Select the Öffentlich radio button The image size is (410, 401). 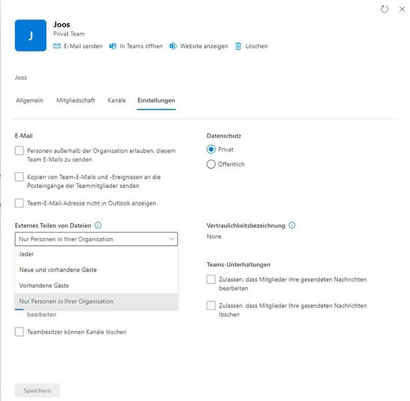point(211,164)
